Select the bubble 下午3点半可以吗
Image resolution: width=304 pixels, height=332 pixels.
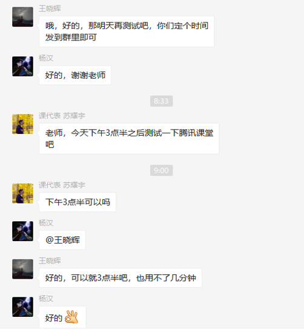click(78, 202)
